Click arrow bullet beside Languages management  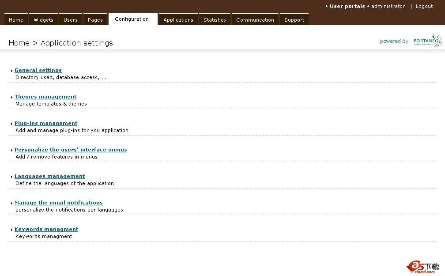click(x=11, y=177)
